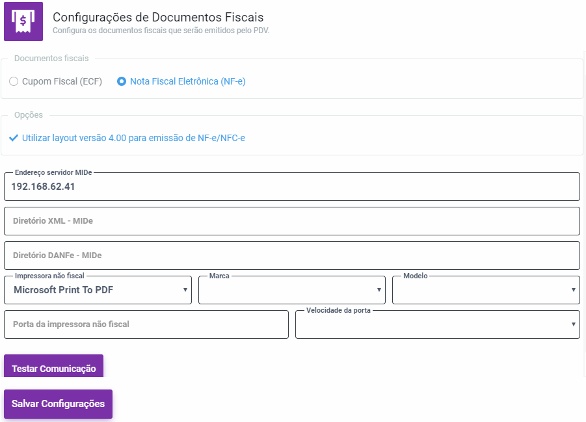Focus the Diretório XML - MIDe field

tap(291, 221)
